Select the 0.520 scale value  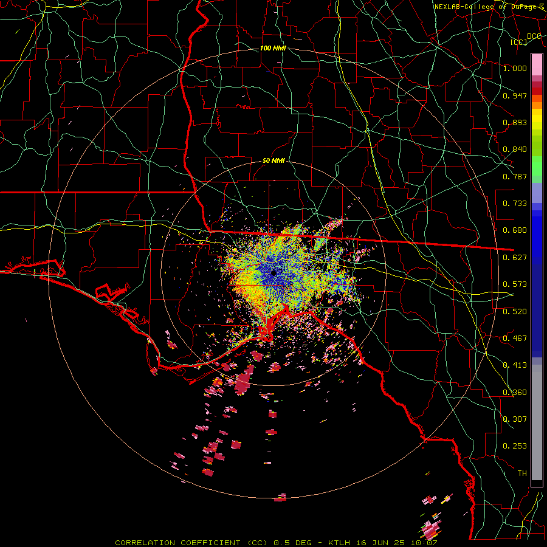pos(515,312)
